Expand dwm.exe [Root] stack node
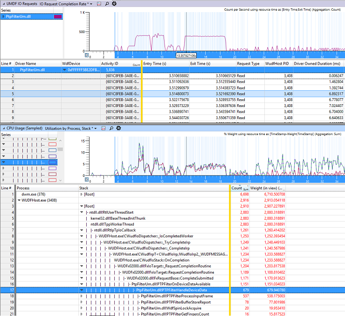 coord(82,195)
